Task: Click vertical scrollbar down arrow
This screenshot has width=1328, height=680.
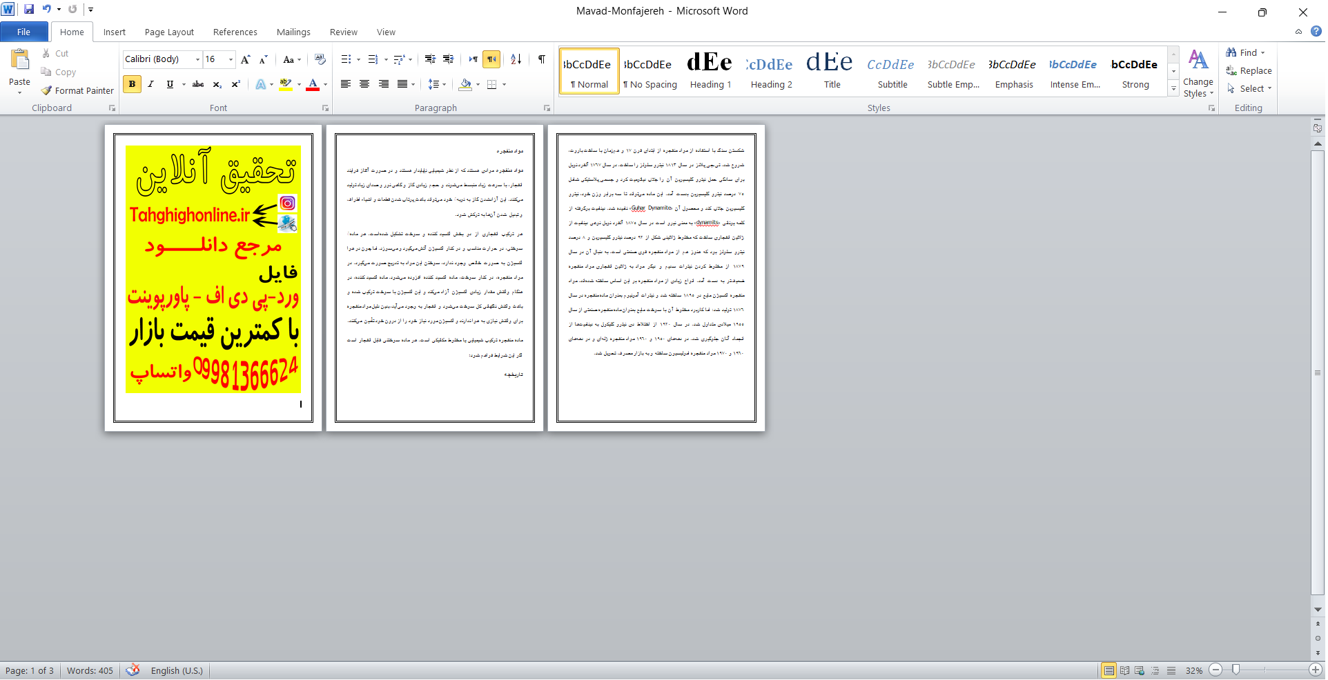Action: [1318, 610]
